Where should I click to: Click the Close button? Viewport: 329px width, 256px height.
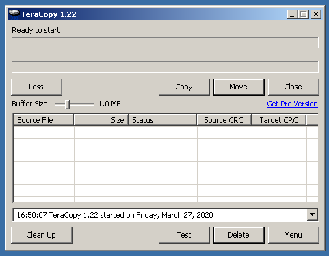click(293, 87)
